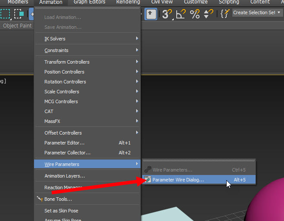This screenshot has height=221, width=284.
Task: Expand the Constraints submenu
Action: (87, 50)
